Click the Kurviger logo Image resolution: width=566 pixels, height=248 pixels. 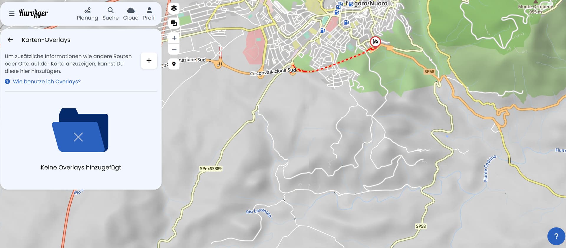pyautogui.click(x=33, y=14)
